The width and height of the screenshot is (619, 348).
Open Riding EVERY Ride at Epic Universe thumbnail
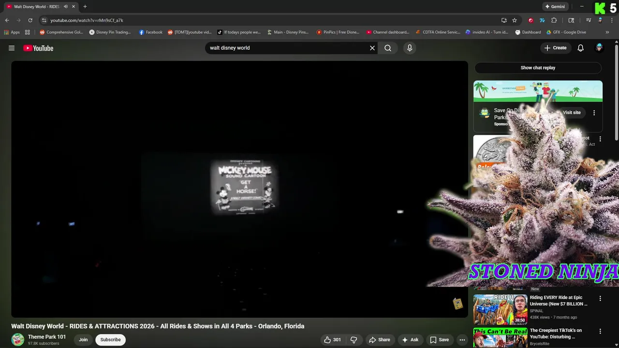[x=500, y=309]
